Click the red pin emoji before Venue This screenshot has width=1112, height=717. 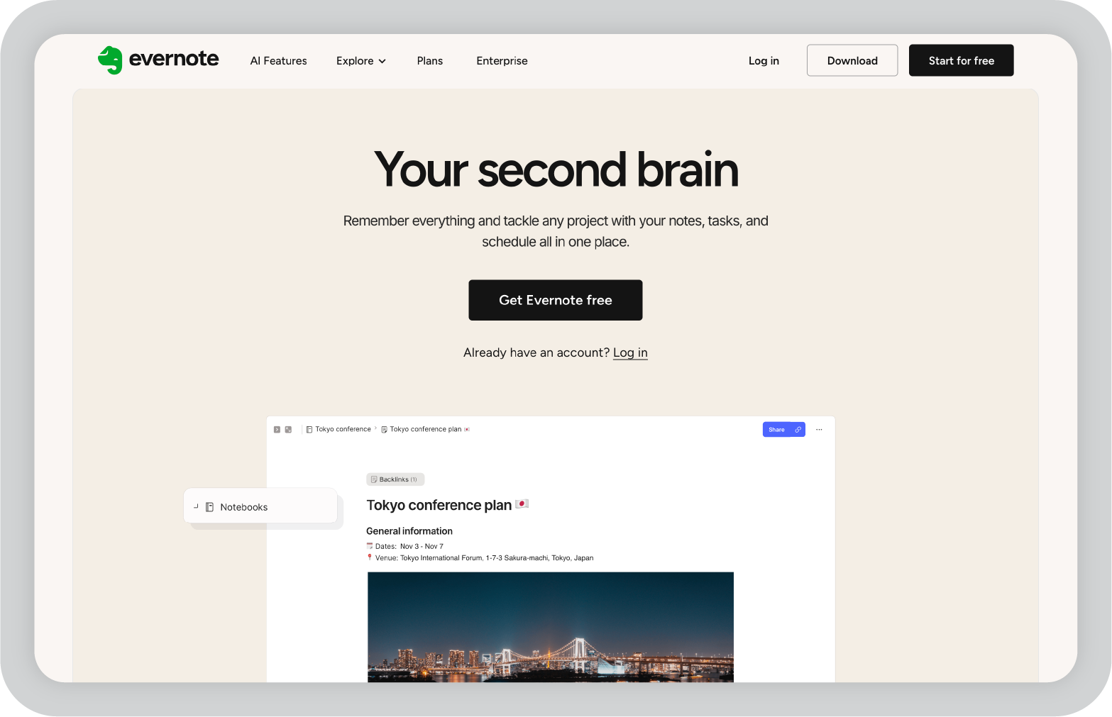(x=370, y=557)
